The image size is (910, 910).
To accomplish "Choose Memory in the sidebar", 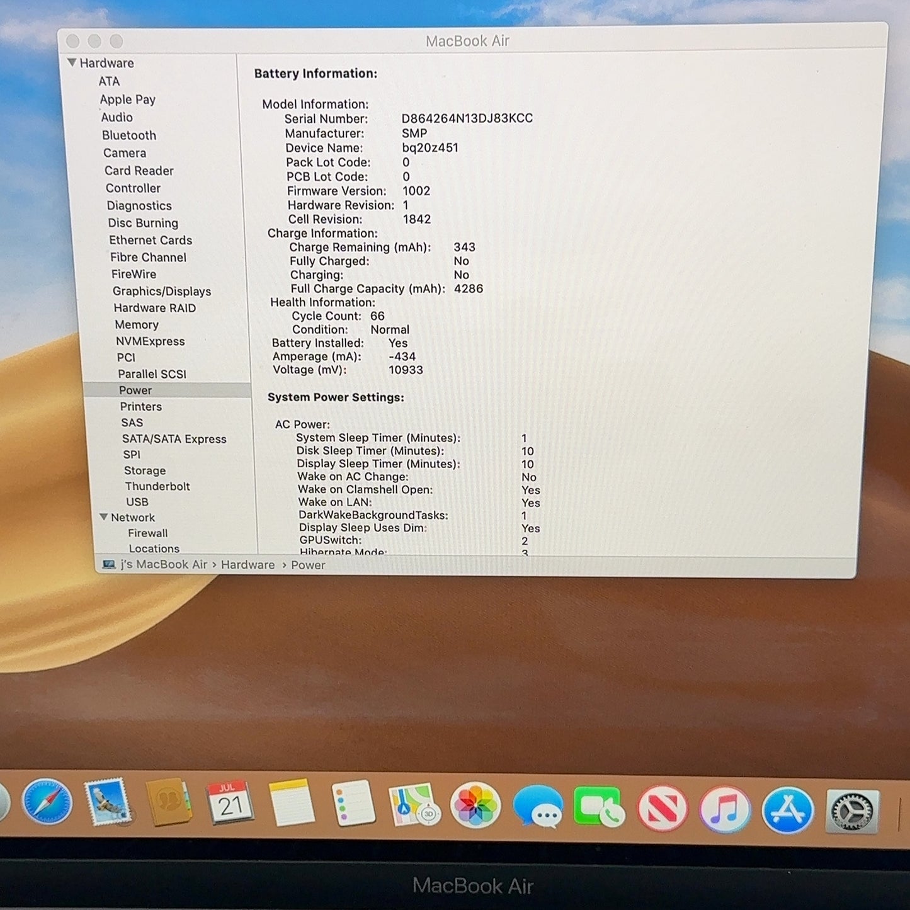I will 137,324.
